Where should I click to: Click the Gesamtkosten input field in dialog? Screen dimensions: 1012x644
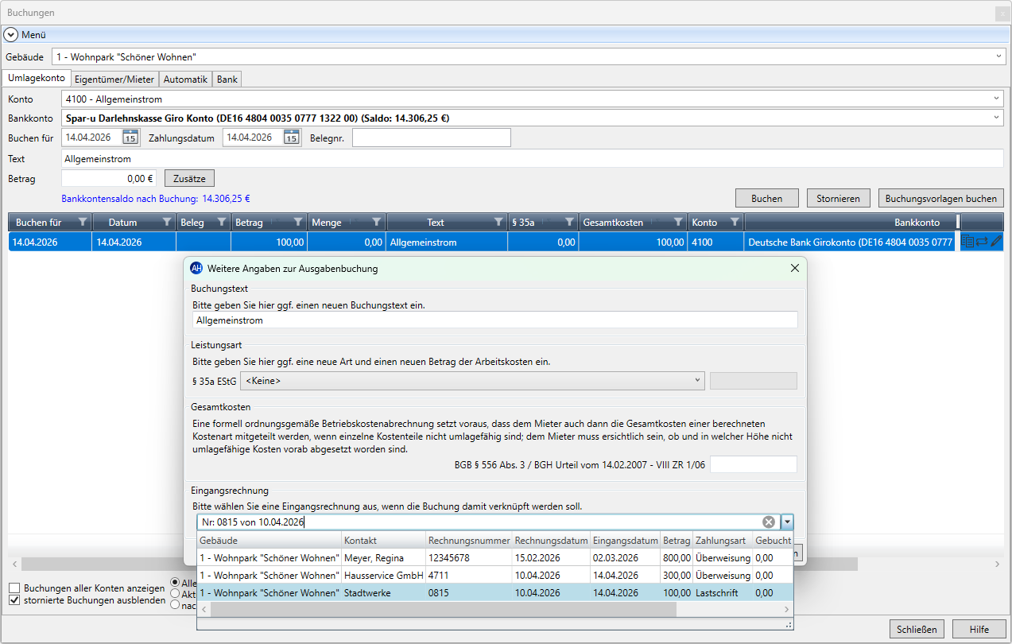click(x=754, y=464)
